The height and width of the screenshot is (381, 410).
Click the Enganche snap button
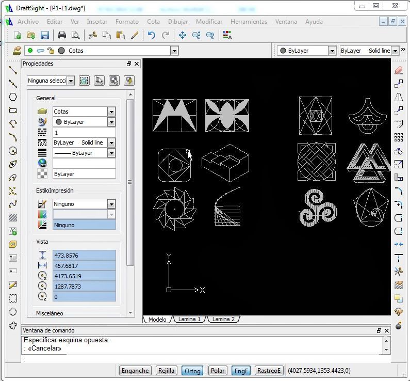(x=135, y=370)
